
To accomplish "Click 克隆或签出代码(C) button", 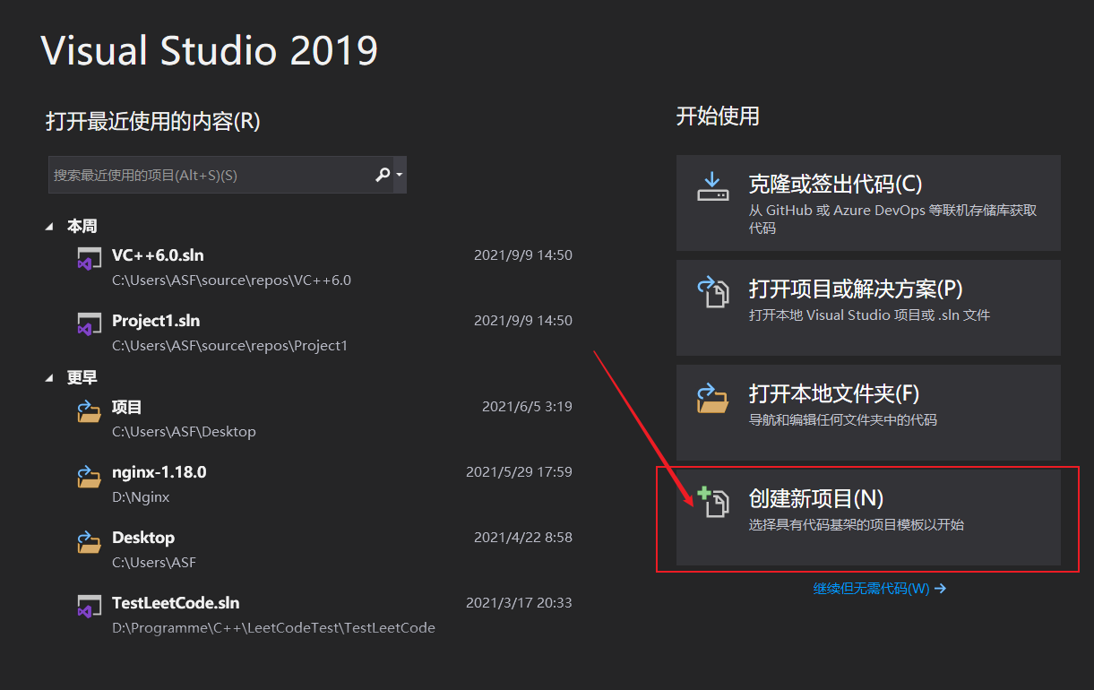I will [x=868, y=203].
